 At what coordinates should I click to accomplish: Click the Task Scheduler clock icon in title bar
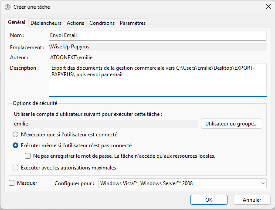click(x=7, y=7)
